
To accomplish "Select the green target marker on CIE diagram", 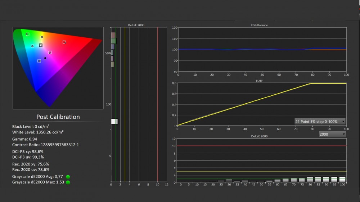I will click(x=27, y=34).
